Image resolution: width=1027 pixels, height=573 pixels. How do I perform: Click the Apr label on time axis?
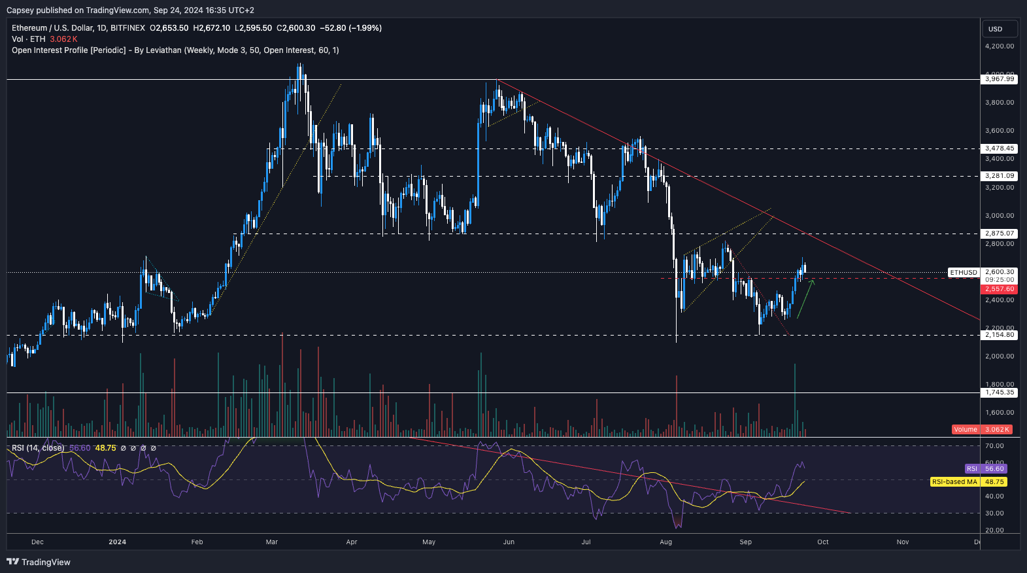(x=352, y=542)
